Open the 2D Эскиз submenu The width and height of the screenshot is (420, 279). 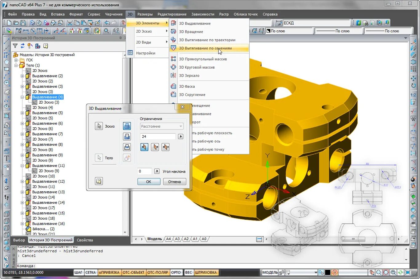(x=148, y=31)
